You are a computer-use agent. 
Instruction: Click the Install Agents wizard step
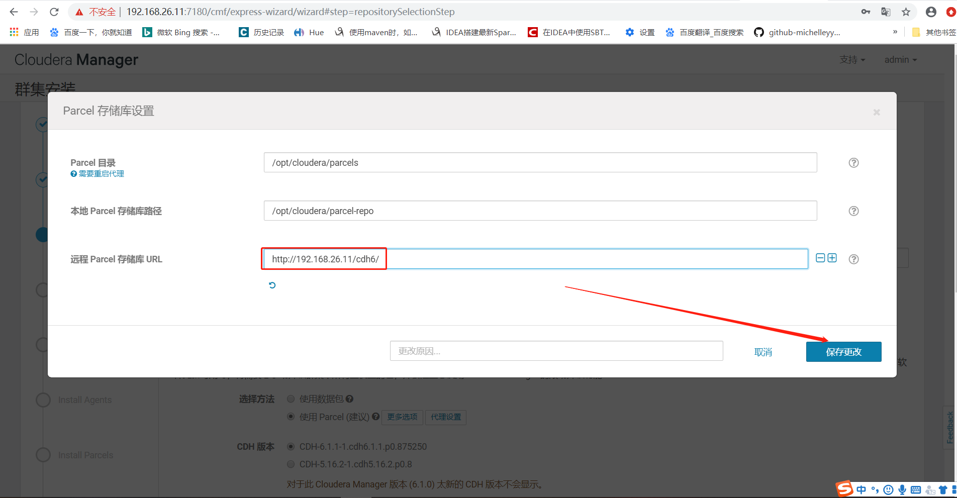point(85,400)
